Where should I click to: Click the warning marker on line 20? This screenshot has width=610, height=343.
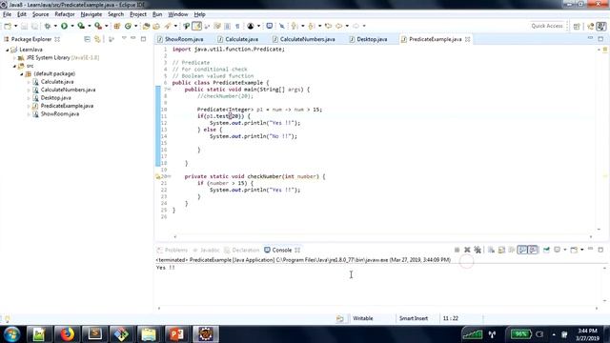coord(158,176)
